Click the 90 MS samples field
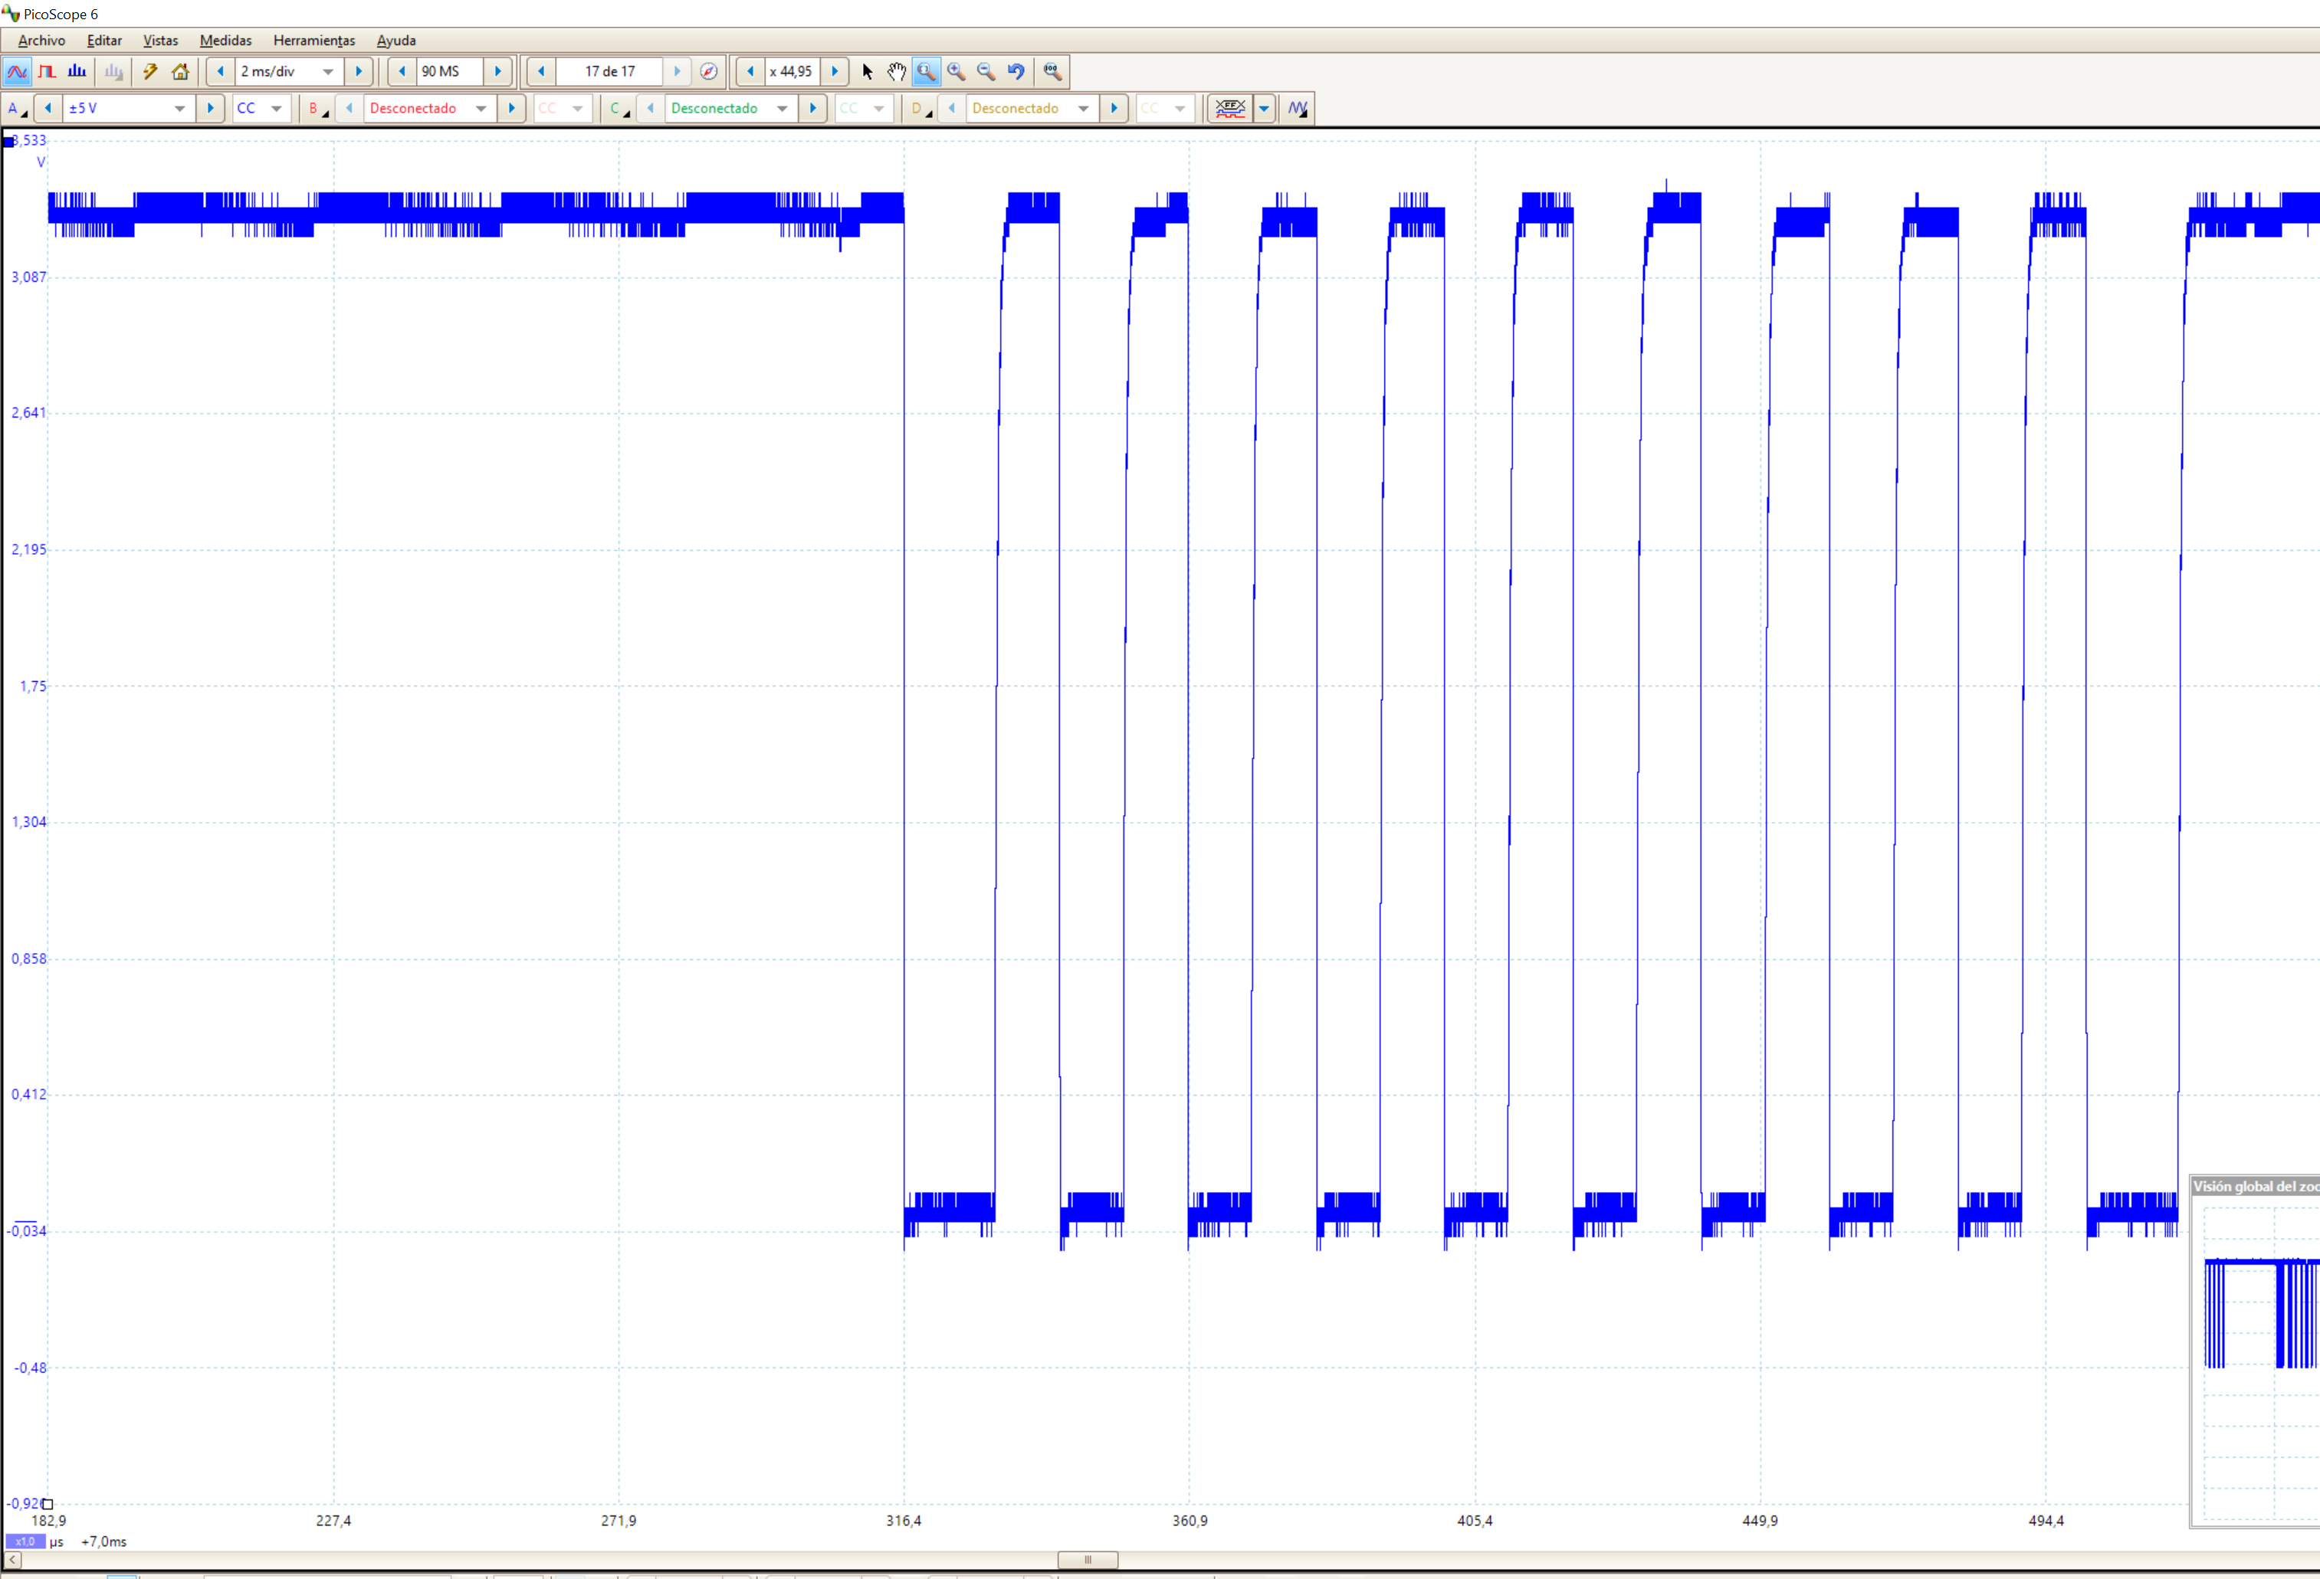Image resolution: width=2320 pixels, height=1579 pixels. [449, 72]
